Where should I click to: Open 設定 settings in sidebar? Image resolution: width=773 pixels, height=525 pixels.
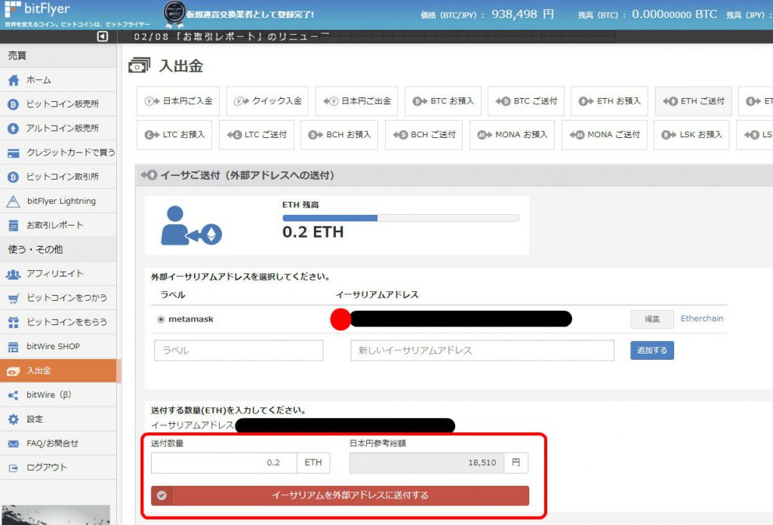(x=35, y=419)
